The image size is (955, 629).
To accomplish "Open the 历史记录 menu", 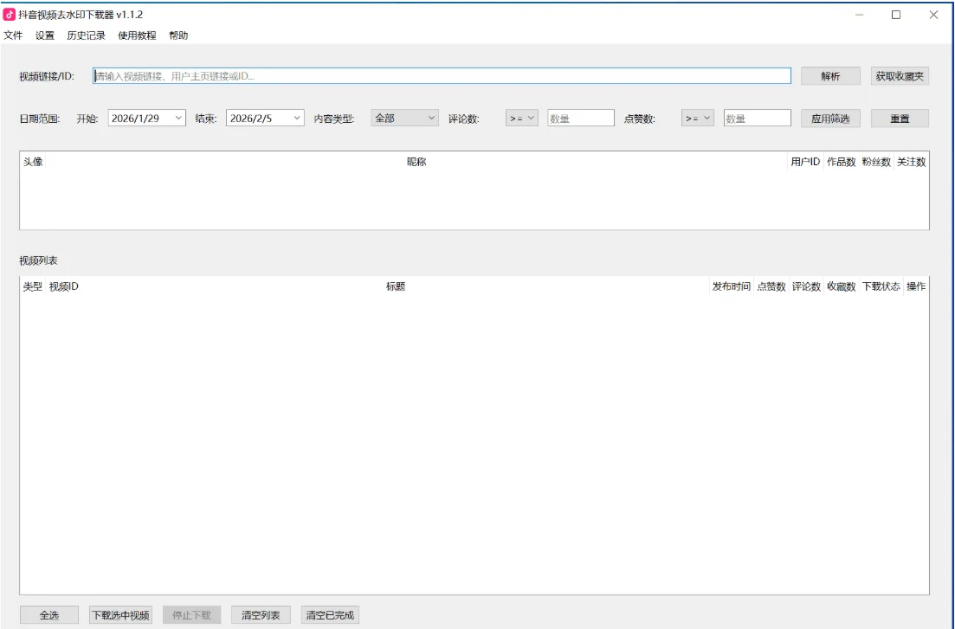I will (x=85, y=37).
